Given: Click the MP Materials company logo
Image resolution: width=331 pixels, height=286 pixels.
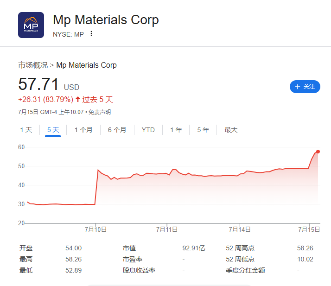Looking at the screenshot, I should click(x=31, y=25).
